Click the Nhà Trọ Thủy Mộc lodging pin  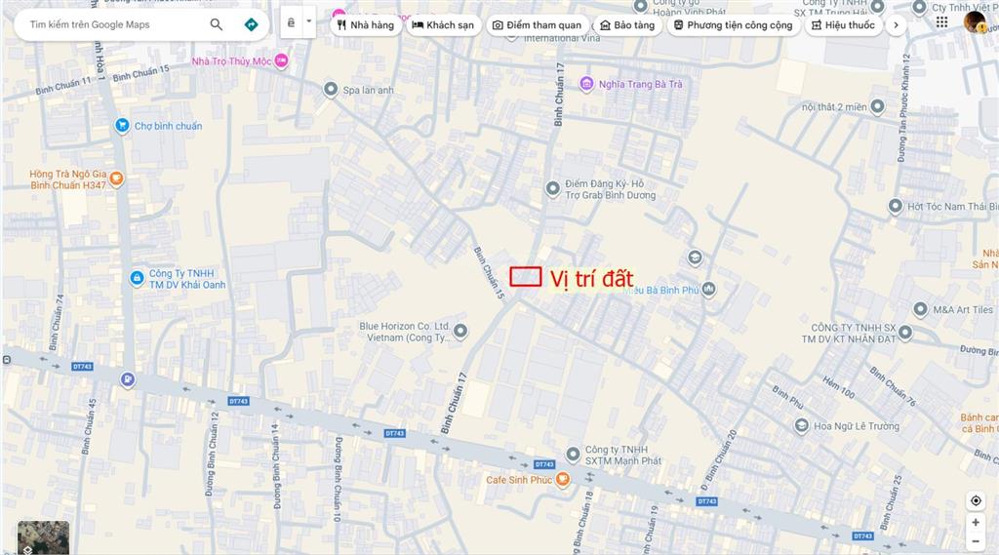[x=281, y=61]
